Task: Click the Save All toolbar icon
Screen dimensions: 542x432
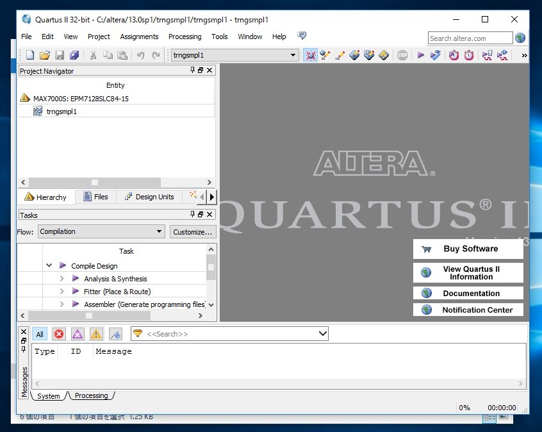Action: (74, 55)
